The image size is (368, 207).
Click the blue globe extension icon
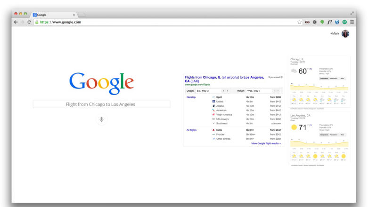point(337,22)
